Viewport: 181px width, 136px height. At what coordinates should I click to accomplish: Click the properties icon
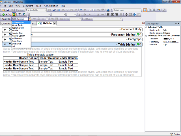point(159,10)
